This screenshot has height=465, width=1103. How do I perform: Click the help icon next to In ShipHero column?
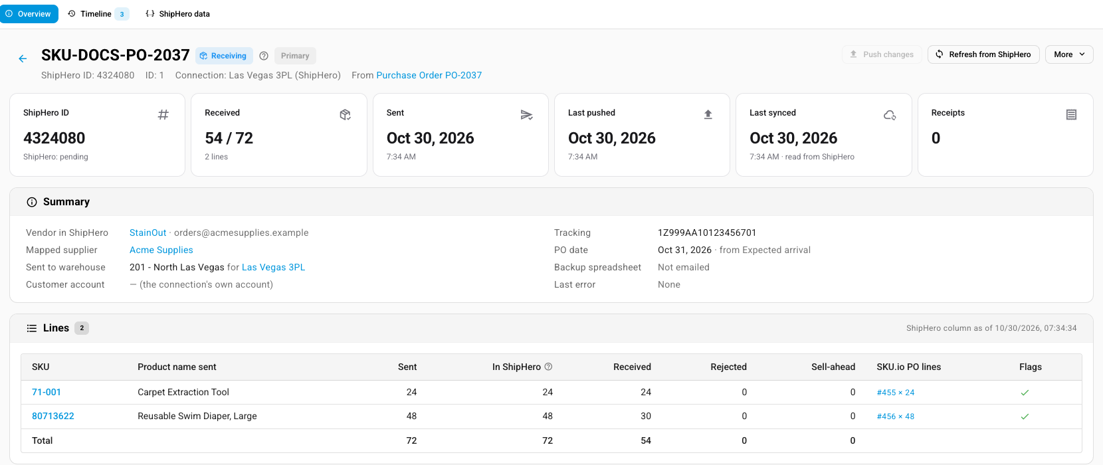click(548, 367)
